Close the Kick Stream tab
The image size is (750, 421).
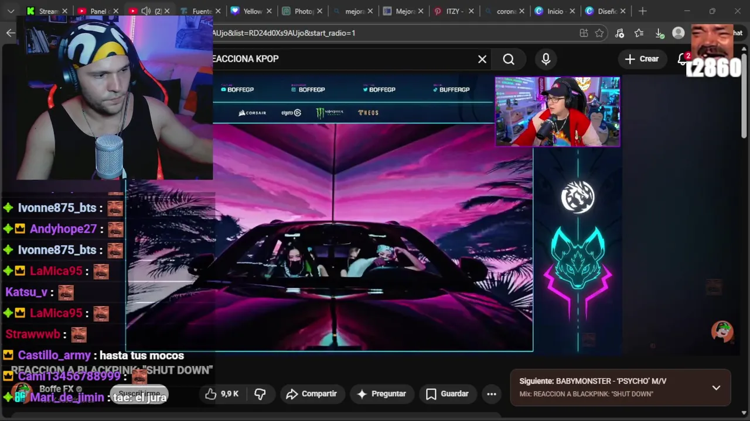[x=65, y=11]
